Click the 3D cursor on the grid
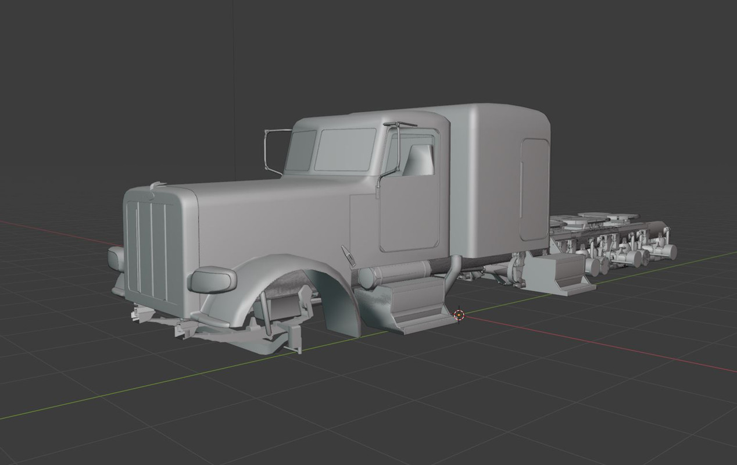The height and width of the screenshot is (465, 737). point(459,315)
